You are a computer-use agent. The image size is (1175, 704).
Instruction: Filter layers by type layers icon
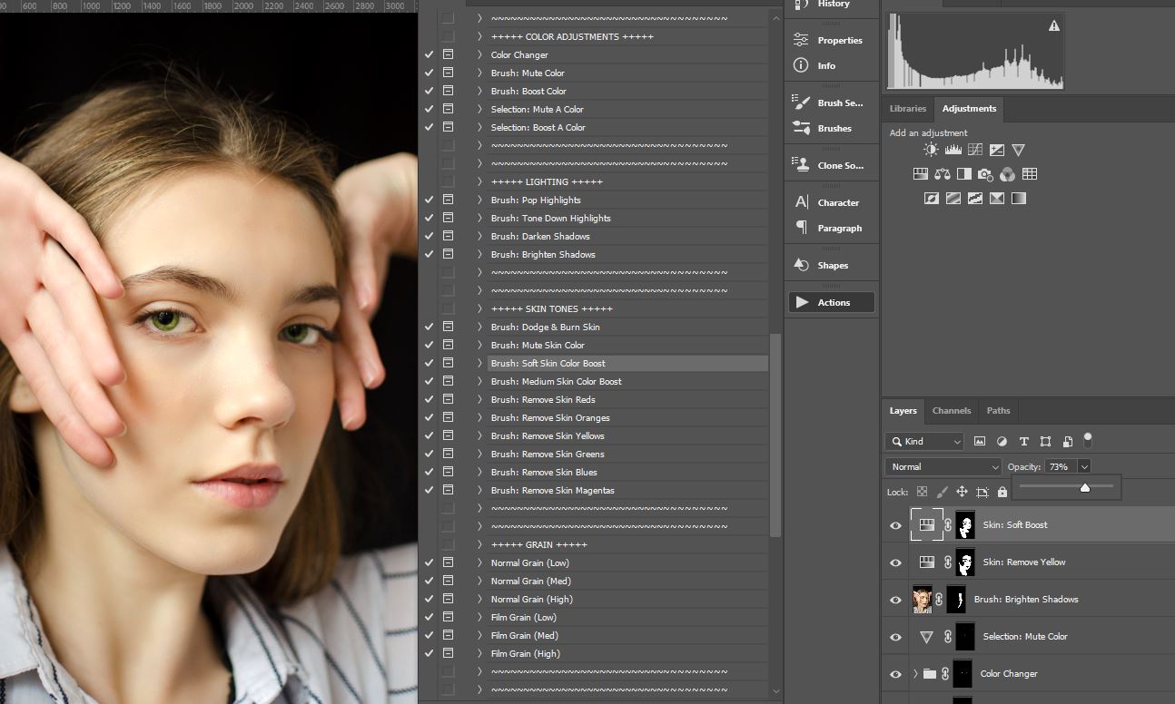(1023, 442)
